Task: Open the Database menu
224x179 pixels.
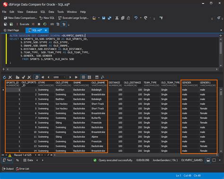Action: pyautogui.click(x=32, y=12)
